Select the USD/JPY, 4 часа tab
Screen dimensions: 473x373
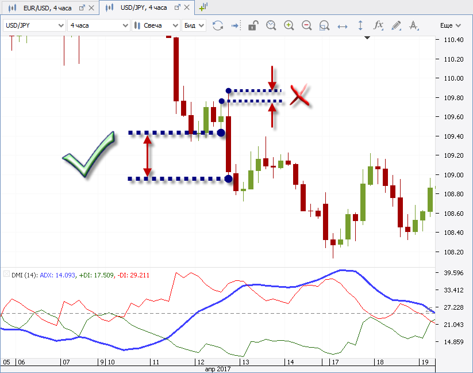pyautogui.click(x=144, y=7)
